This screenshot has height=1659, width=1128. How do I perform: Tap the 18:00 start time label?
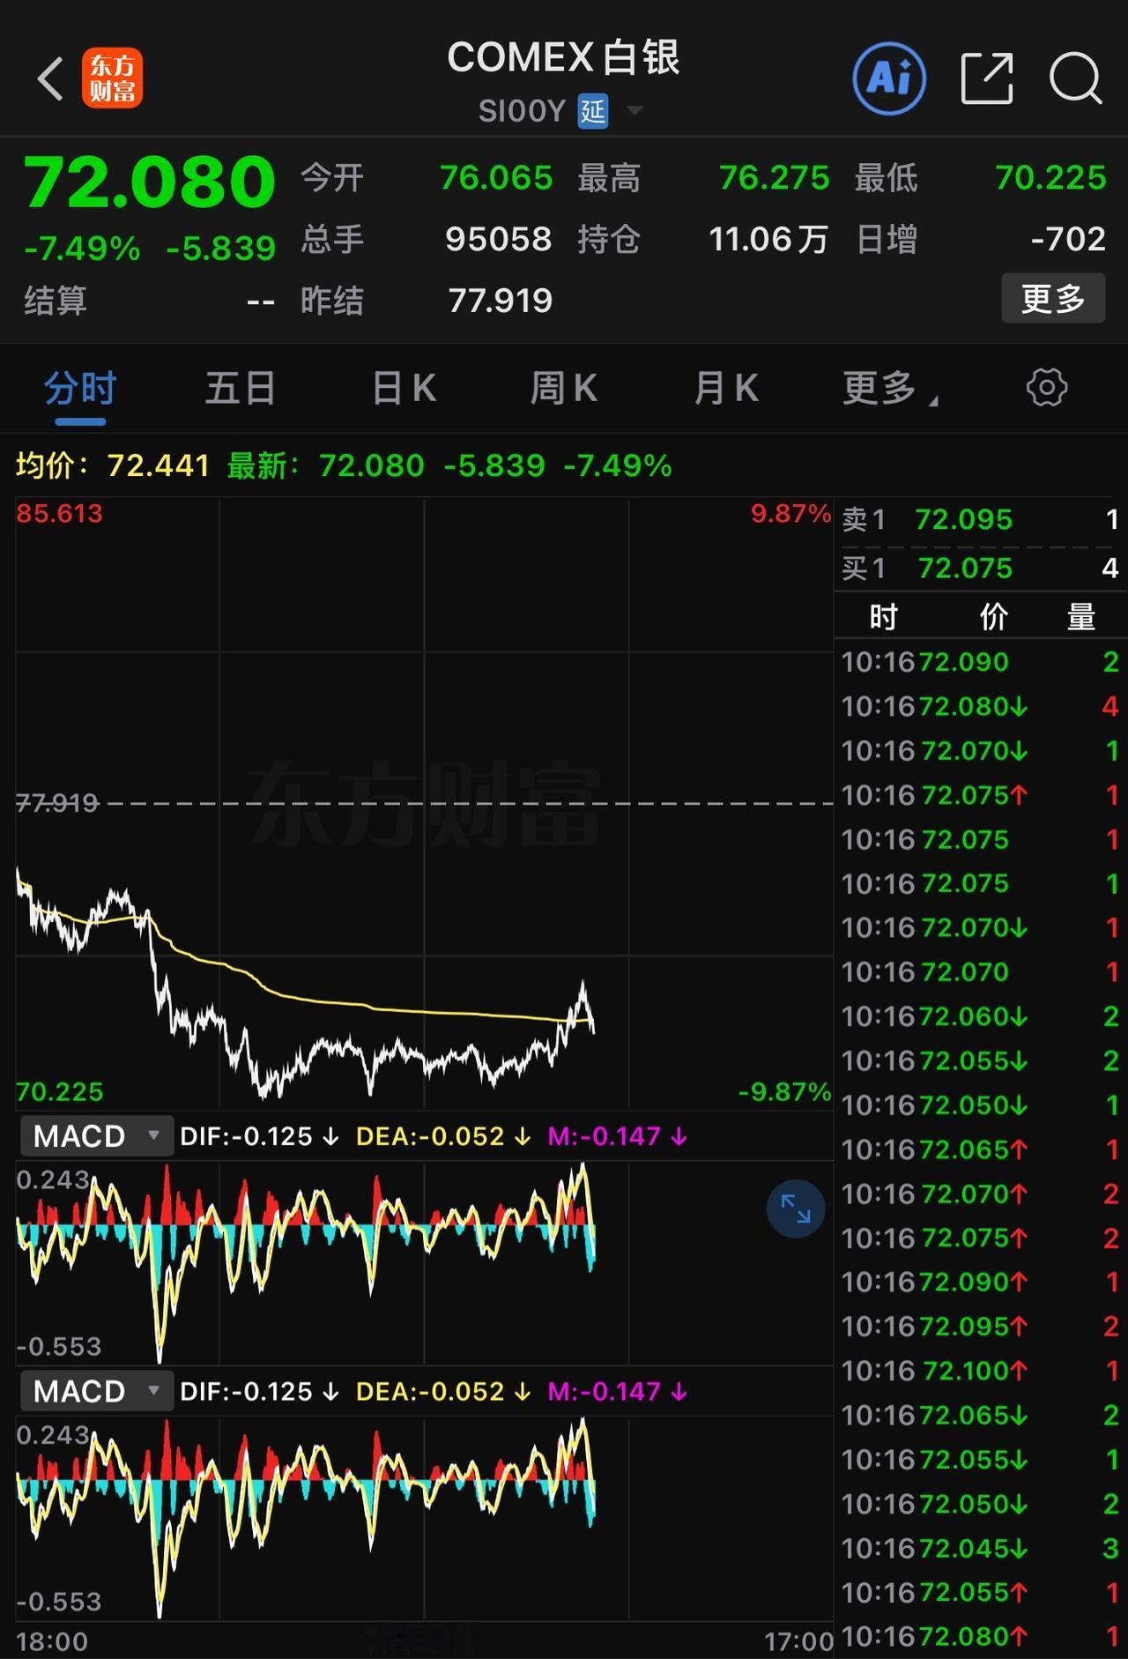[52, 1641]
